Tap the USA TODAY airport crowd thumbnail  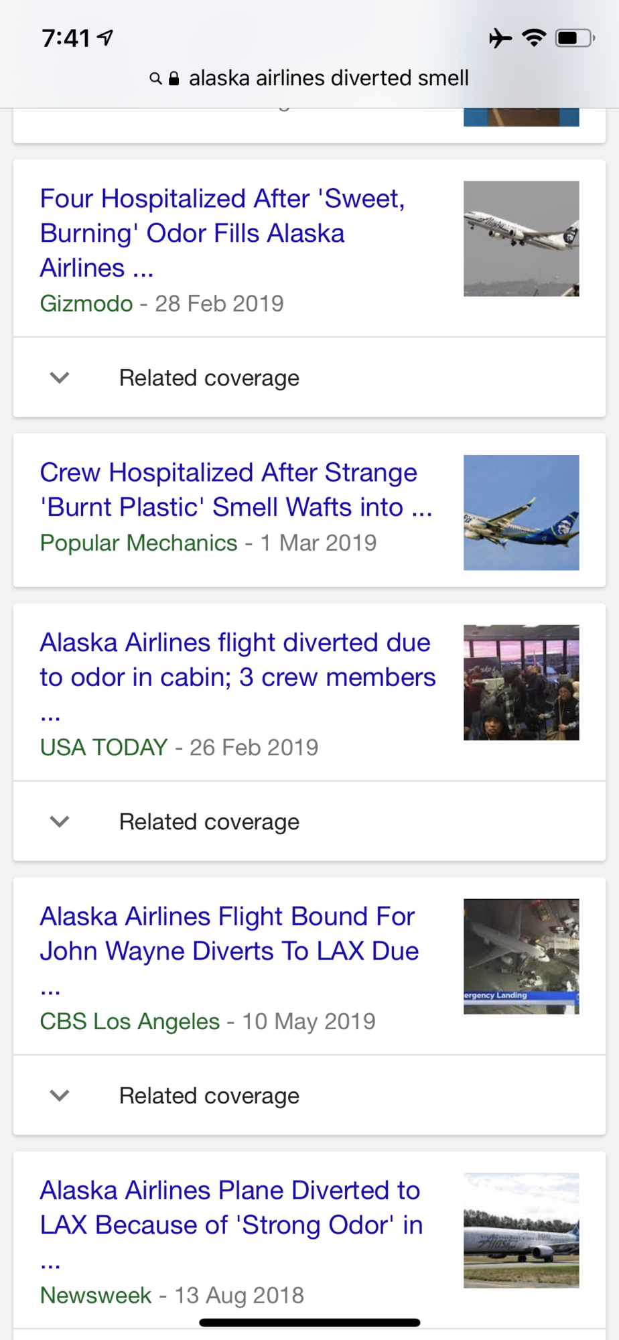(x=521, y=683)
